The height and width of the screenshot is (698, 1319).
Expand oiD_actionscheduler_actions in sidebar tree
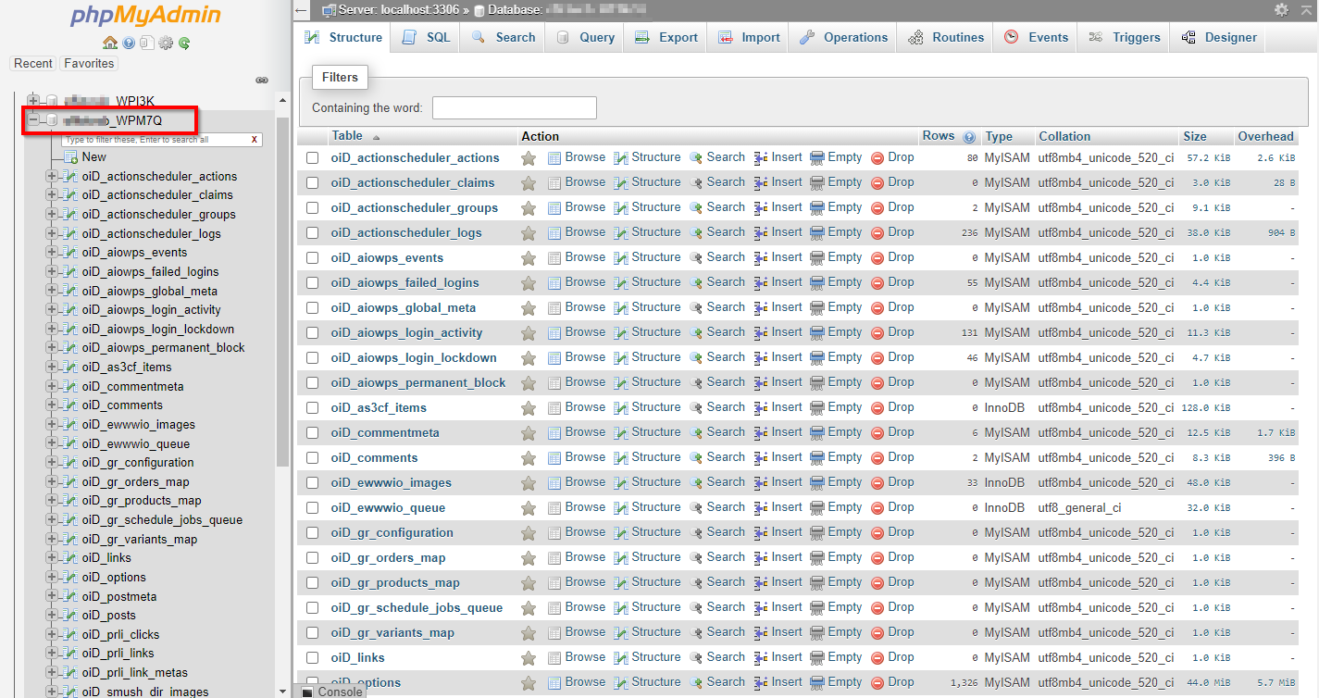pyautogui.click(x=52, y=176)
